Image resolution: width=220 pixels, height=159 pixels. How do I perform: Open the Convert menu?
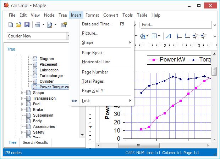point(111,15)
